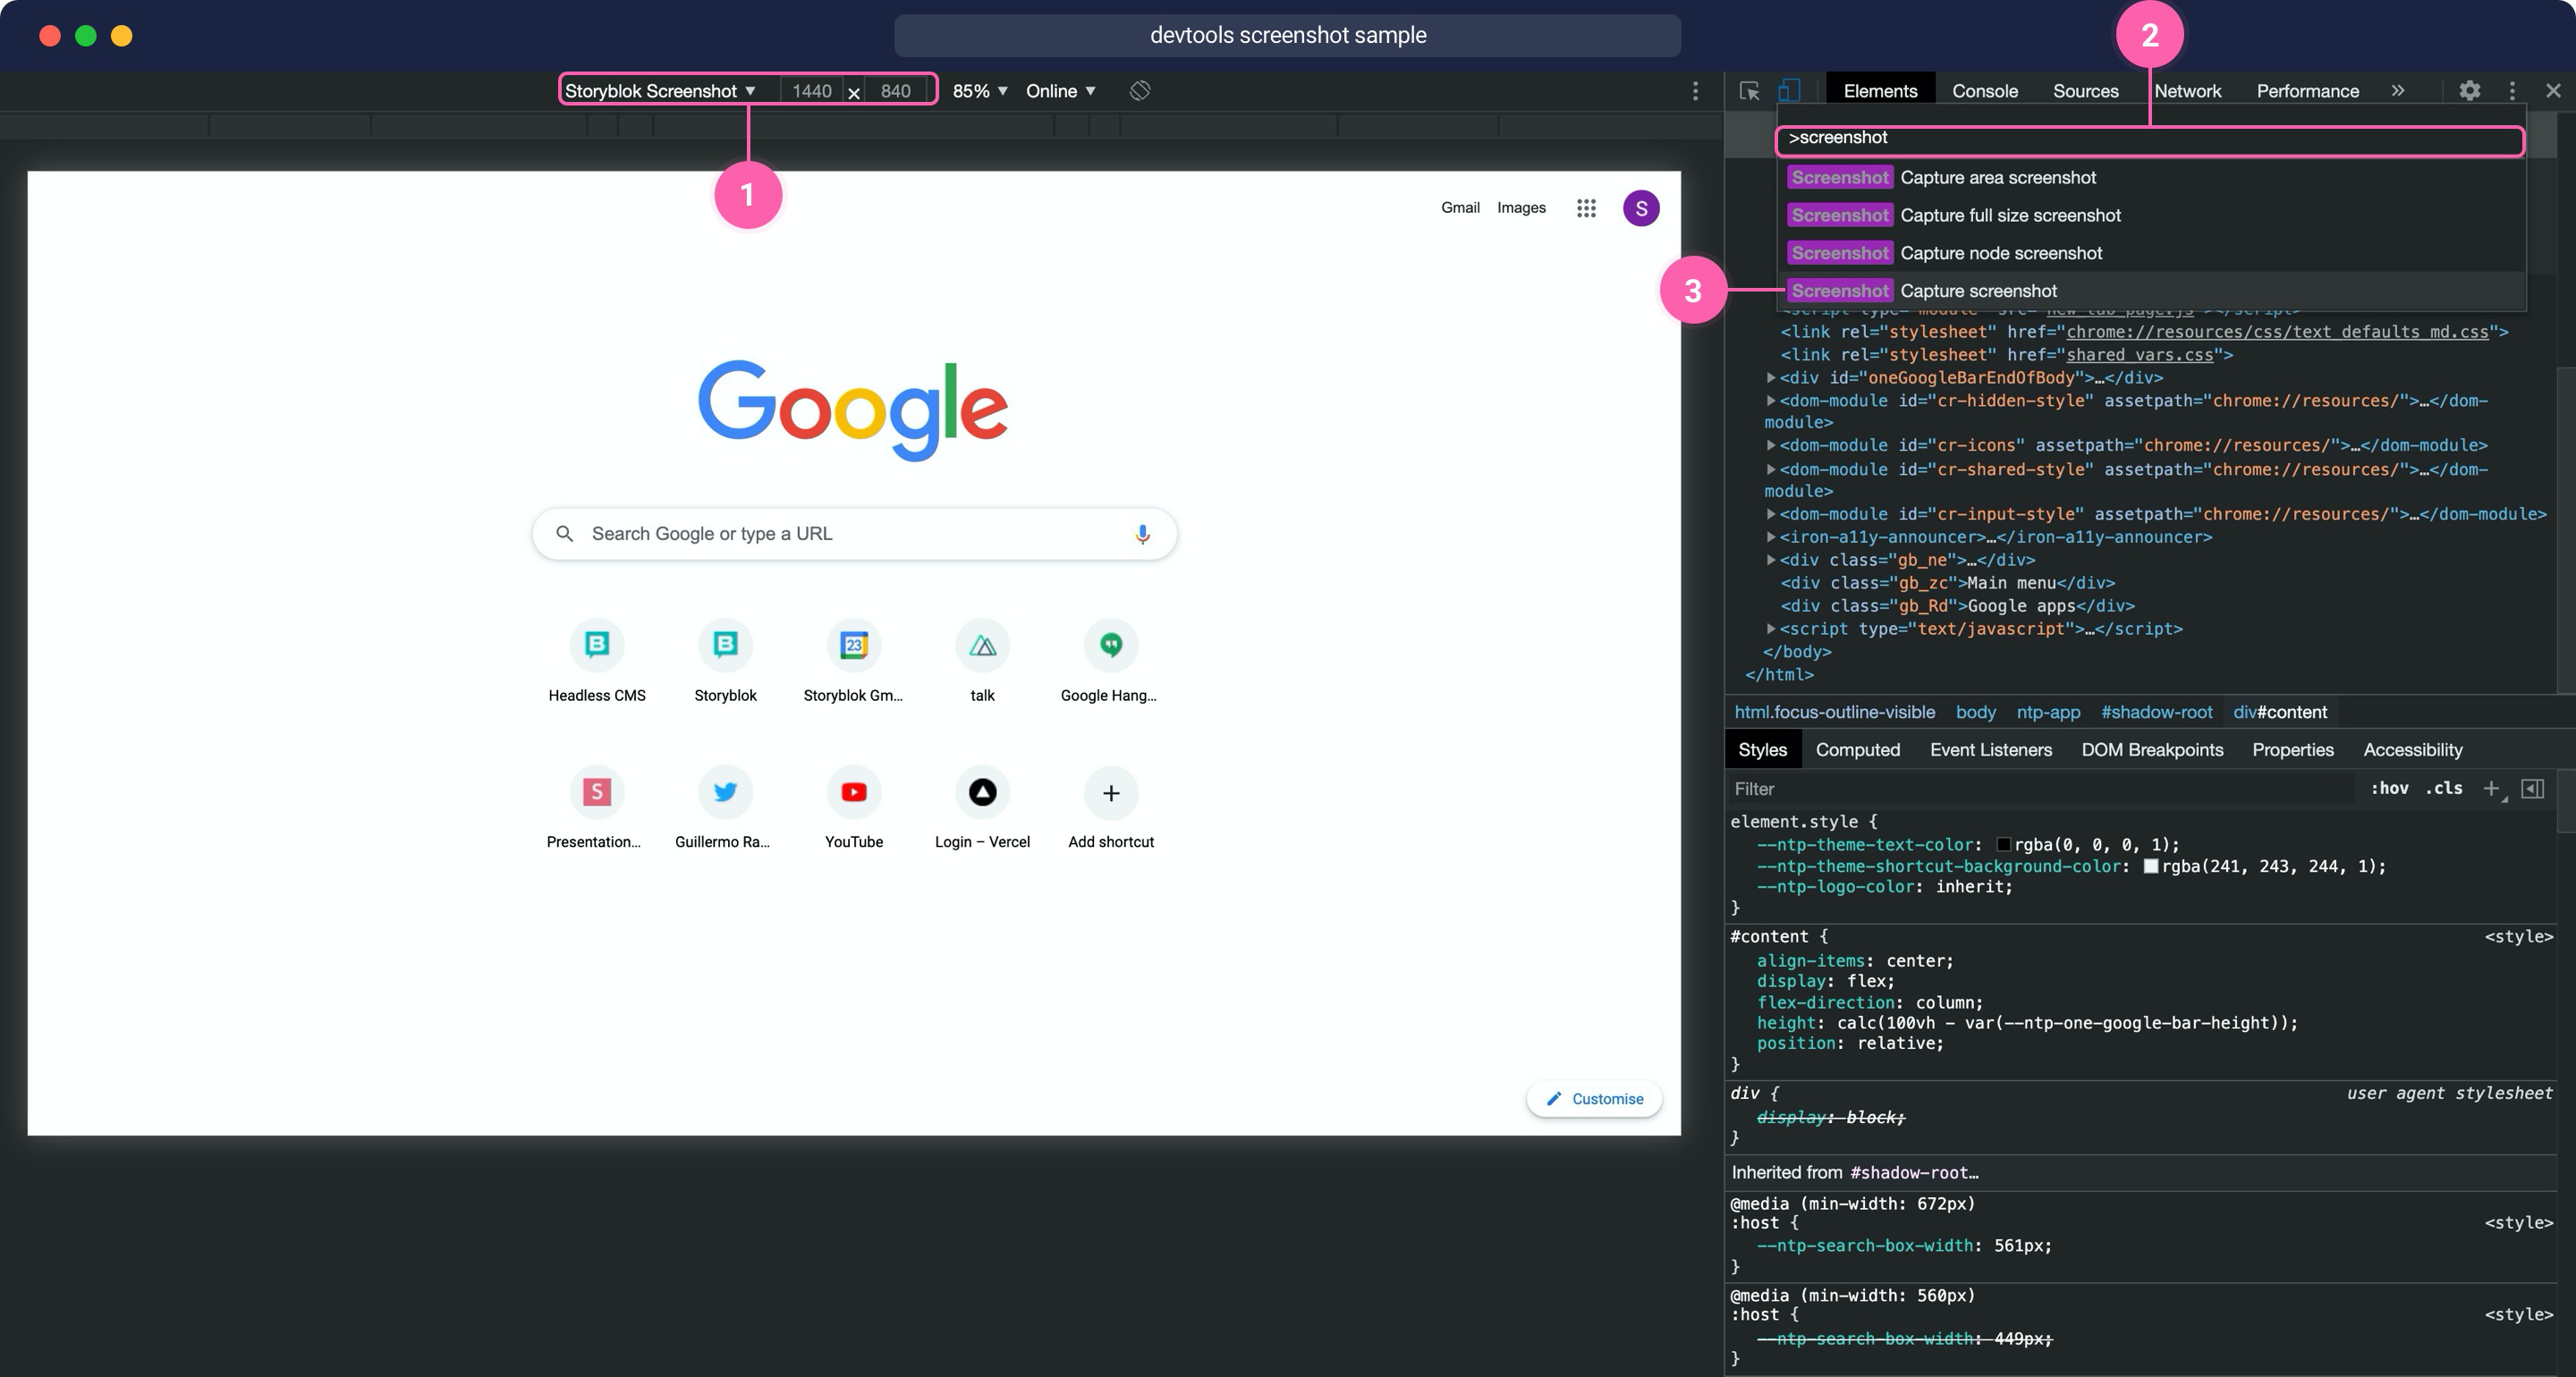Toggle .cls element classes pane
This screenshot has height=1377, width=2576.
click(2443, 788)
